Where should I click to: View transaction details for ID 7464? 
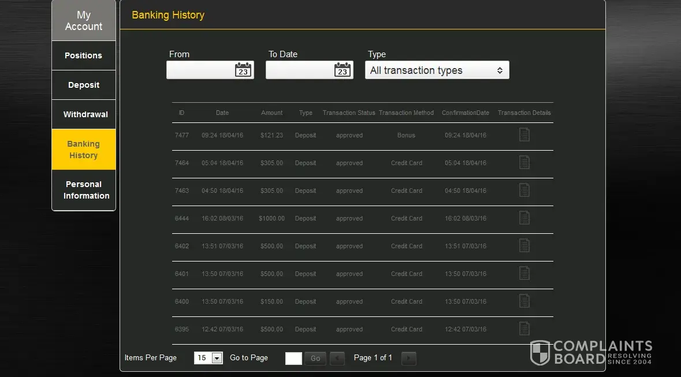pyautogui.click(x=524, y=163)
